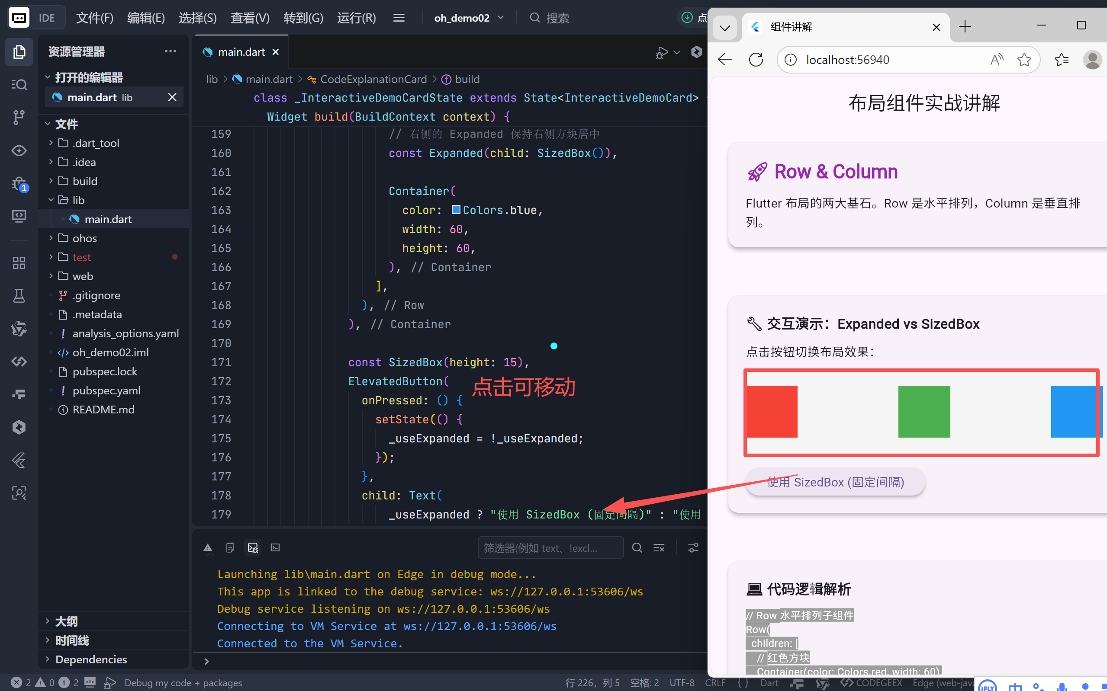The height and width of the screenshot is (691, 1107).
Task: Toggle layout with SizedBox button
Action: (x=835, y=482)
